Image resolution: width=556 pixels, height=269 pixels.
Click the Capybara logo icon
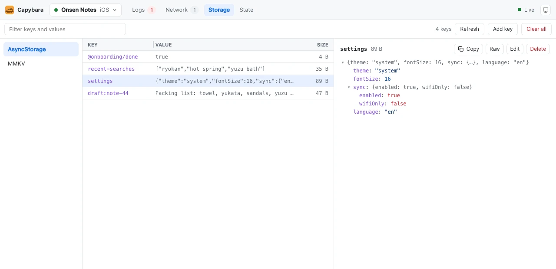point(10,10)
